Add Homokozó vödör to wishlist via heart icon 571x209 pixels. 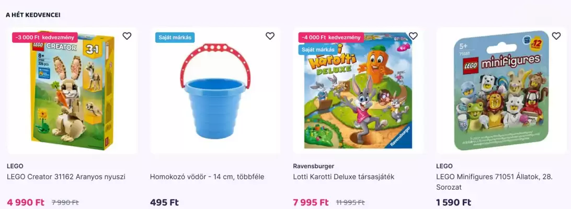coord(270,36)
